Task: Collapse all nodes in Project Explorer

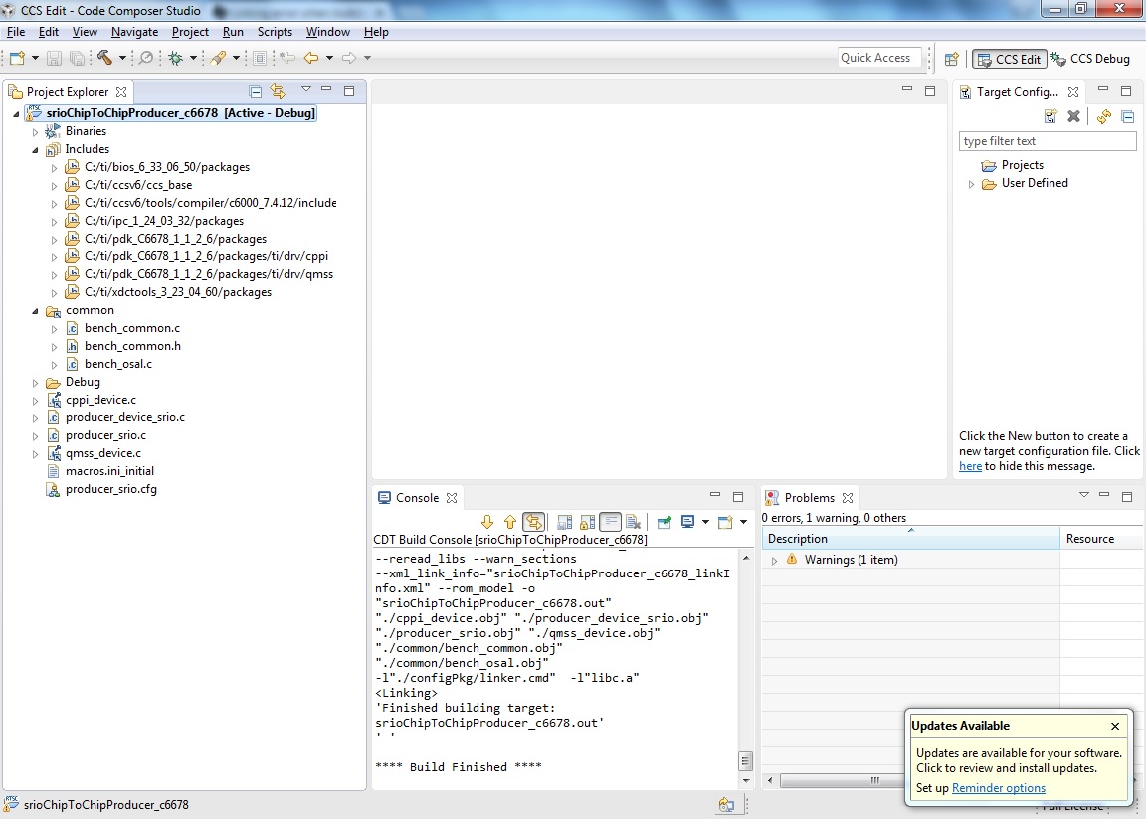Action: coord(255,91)
